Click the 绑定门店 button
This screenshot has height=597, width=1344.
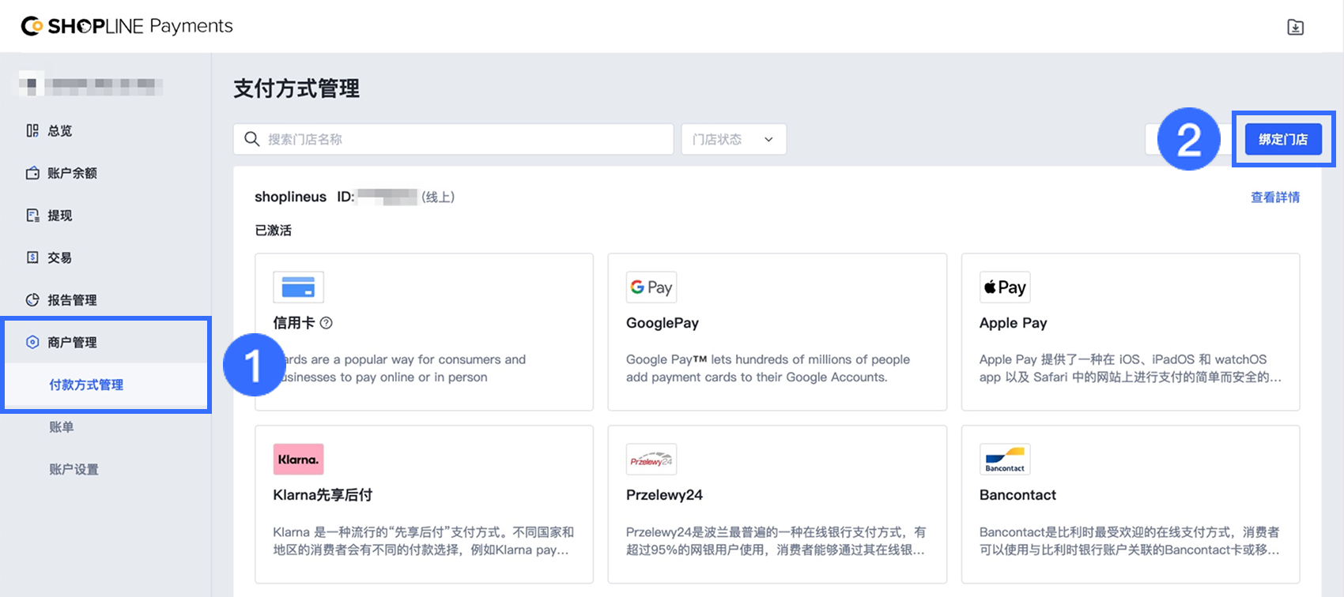(1282, 139)
